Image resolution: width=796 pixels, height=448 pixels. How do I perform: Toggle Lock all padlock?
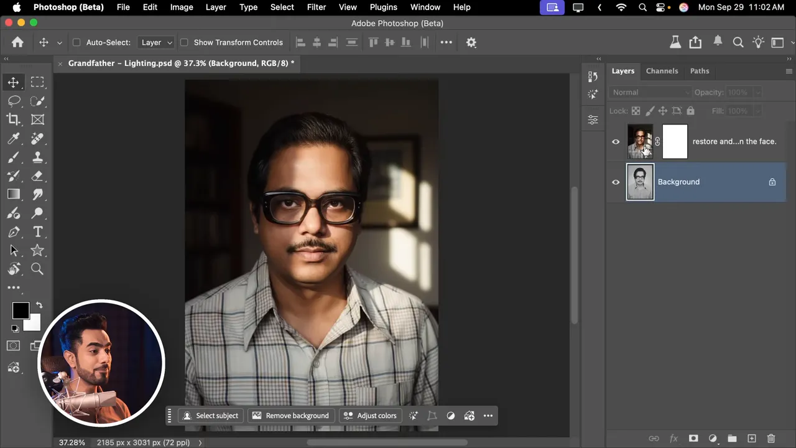click(x=690, y=111)
